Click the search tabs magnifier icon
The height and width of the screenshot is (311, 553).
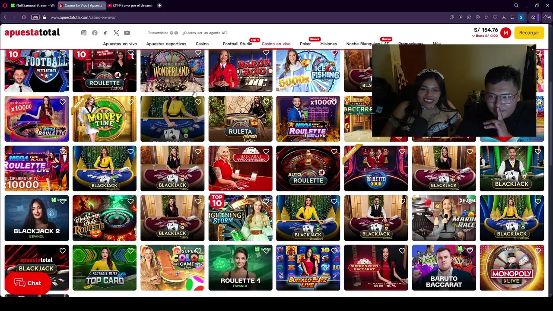pyautogui.click(x=516, y=6)
